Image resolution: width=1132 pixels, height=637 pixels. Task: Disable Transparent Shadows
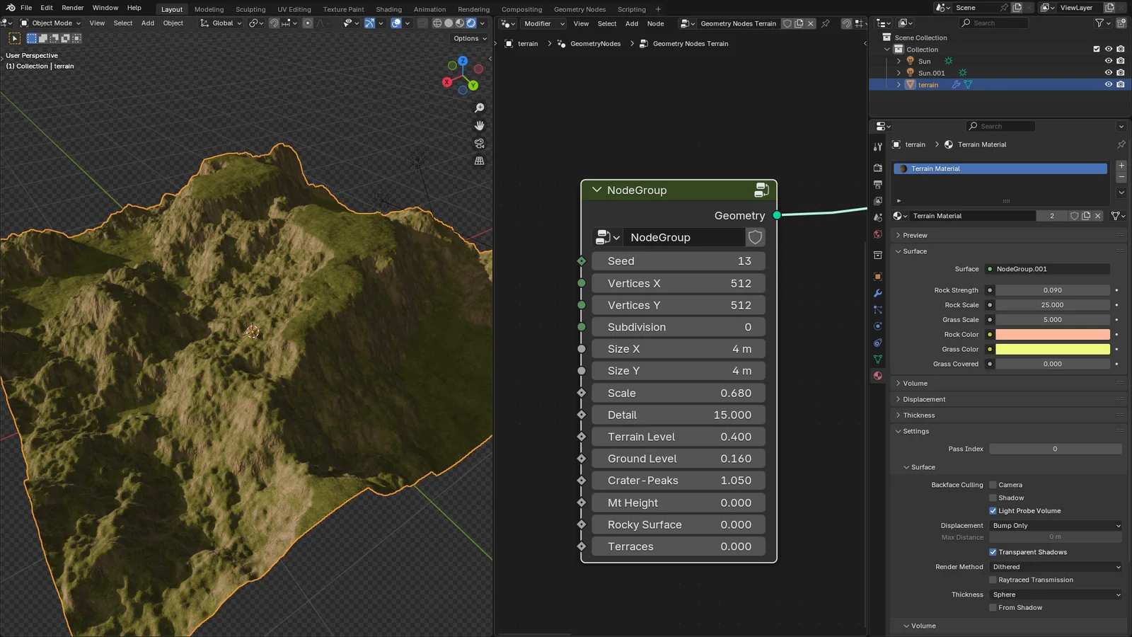pyautogui.click(x=993, y=552)
